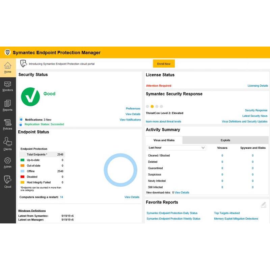The image size is (270, 270).
Task: Click the Latest from Symantec date 9/19/19 r6
Action: coord(67,216)
